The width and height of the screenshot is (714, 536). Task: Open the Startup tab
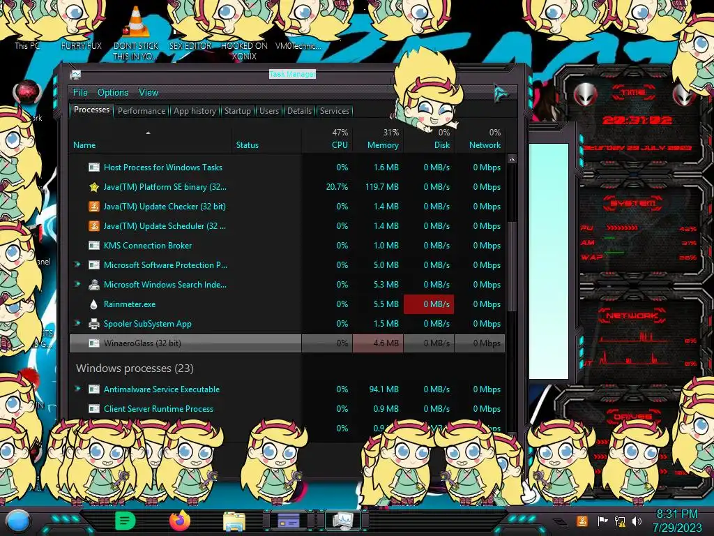[x=237, y=111]
